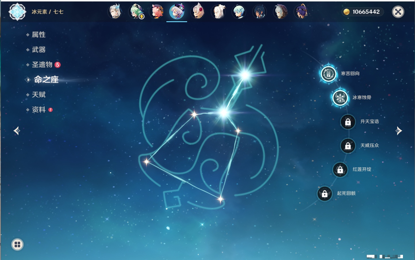The image size is (415, 260).
Task: Click the brightest top star of constellation
Action: point(245,75)
